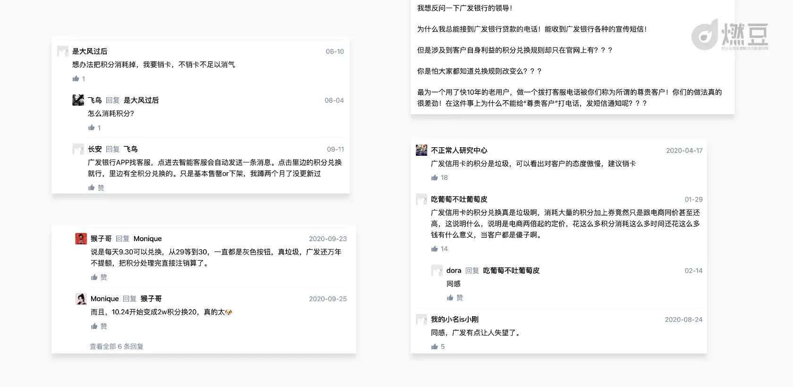Screen dimensions: 793x387
Task: Open username 我的小名is小刚
Action: [455, 320]
